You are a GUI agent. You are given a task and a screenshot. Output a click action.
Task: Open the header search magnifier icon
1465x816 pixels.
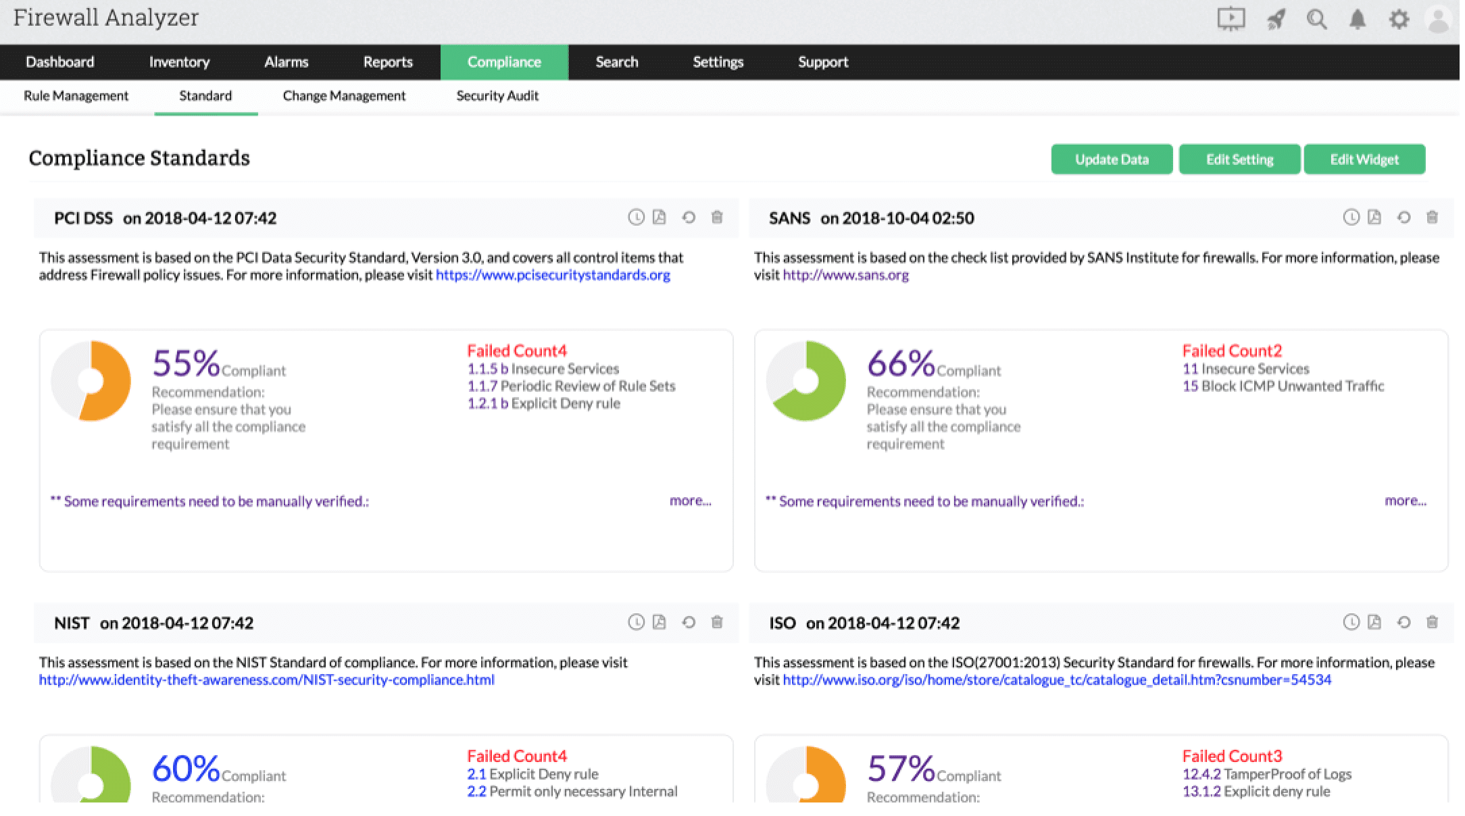click(1316, 19)
